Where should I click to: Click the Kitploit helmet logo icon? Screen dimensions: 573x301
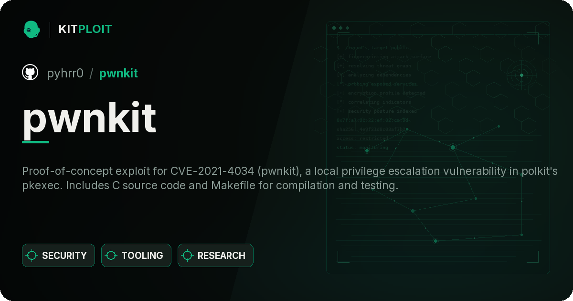(31, 29)
